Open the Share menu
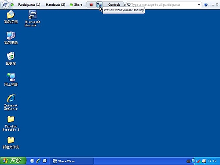Image resolution: width=220 pixels, height=165 pixels. click(x=76, y=5)
